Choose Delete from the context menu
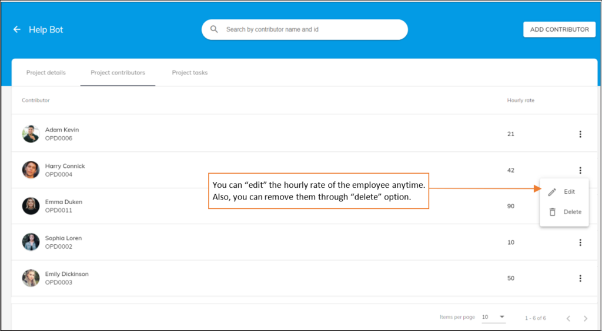The image size is (602, 331). click(572, 212)
